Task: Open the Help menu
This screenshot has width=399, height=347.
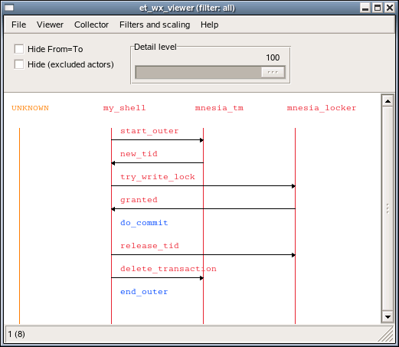Action: point(209,25)
